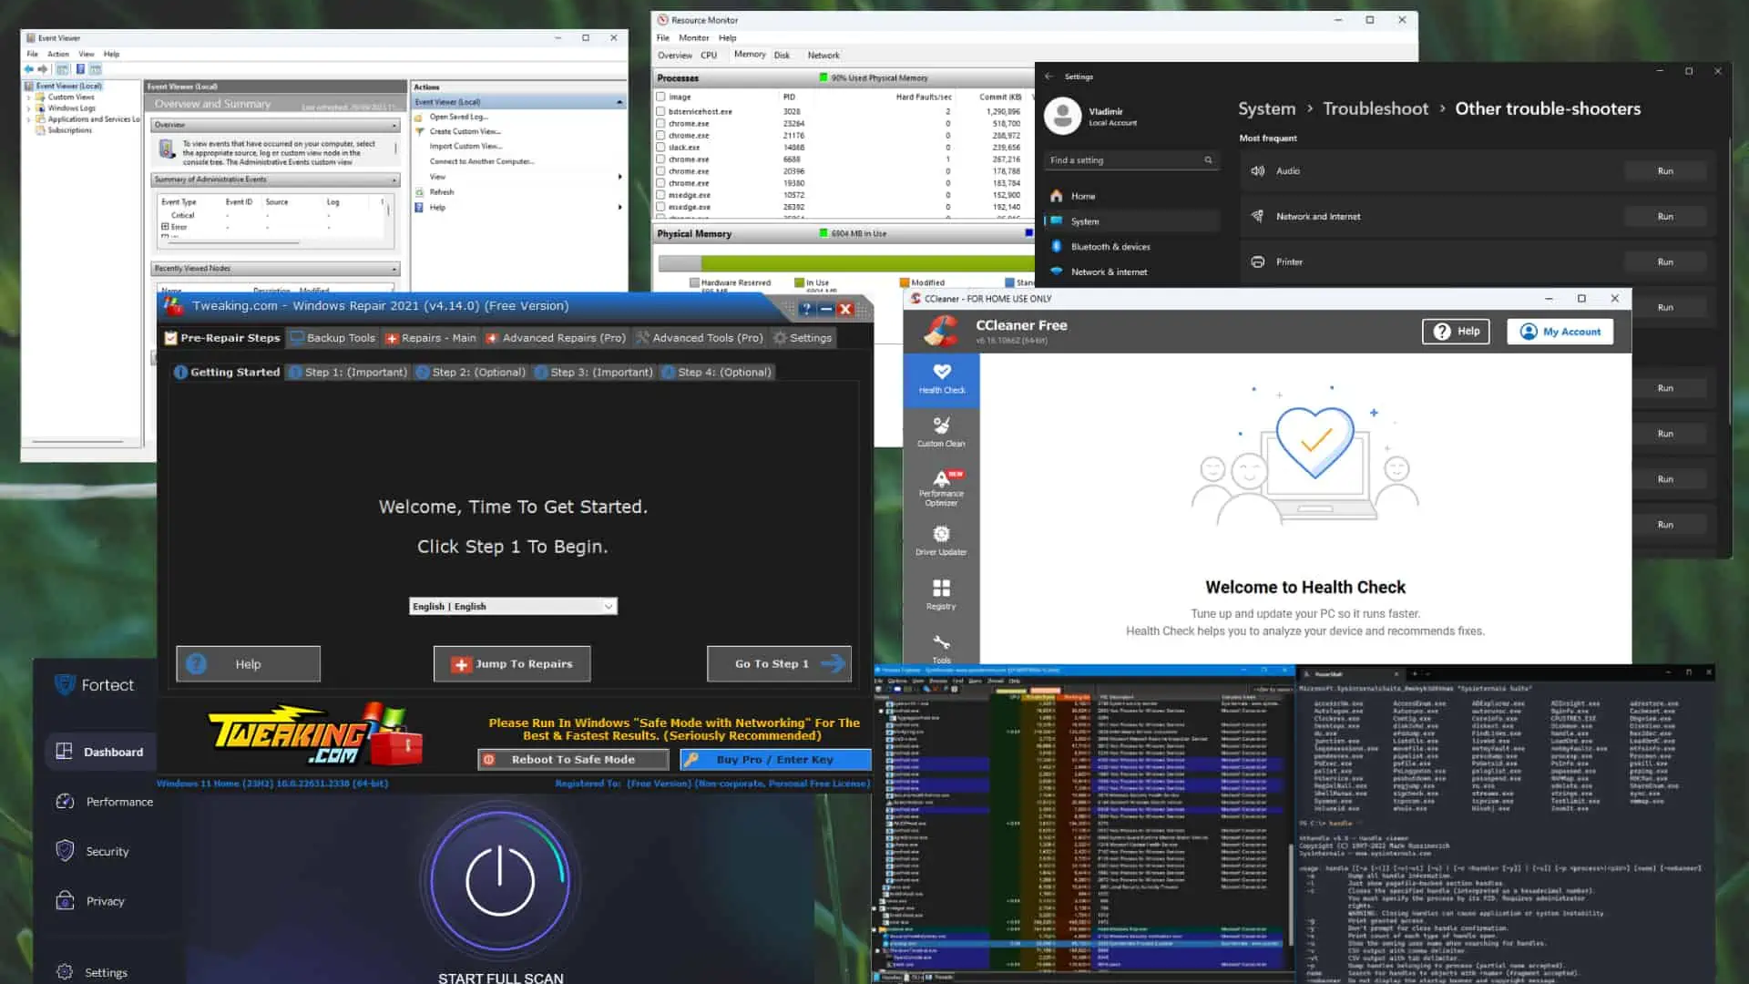Select Performance in Fortect sidebar
The width and height of the screenshot is (1749, 984).
point(105,802)
